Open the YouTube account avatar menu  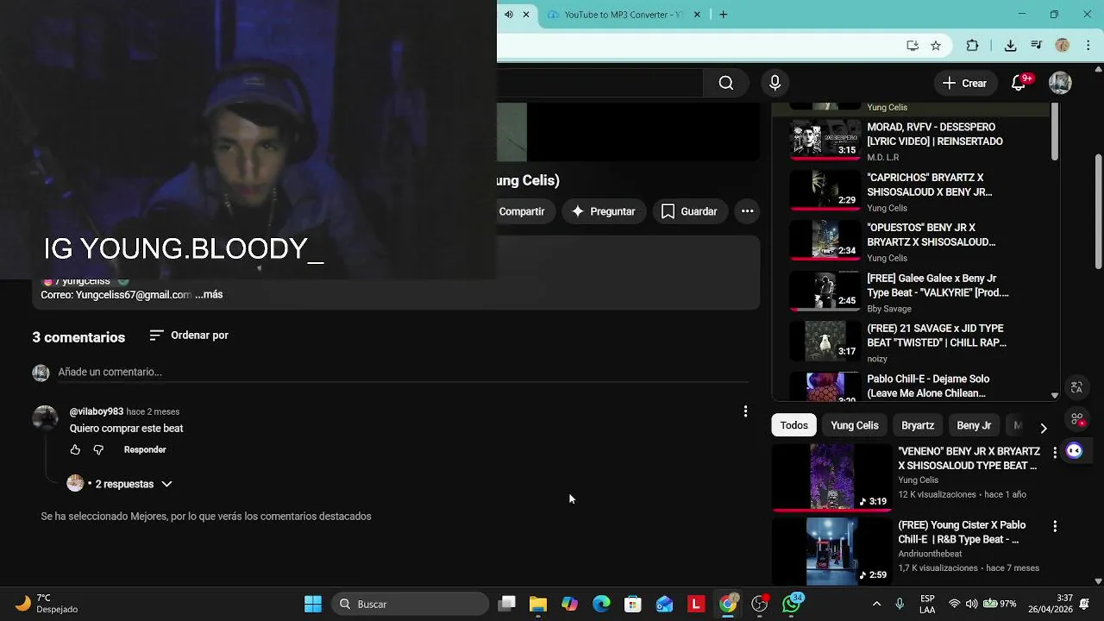pos(1060,83)
